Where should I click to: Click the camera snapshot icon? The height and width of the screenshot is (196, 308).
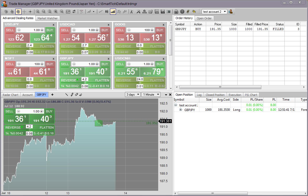point(169,11)
